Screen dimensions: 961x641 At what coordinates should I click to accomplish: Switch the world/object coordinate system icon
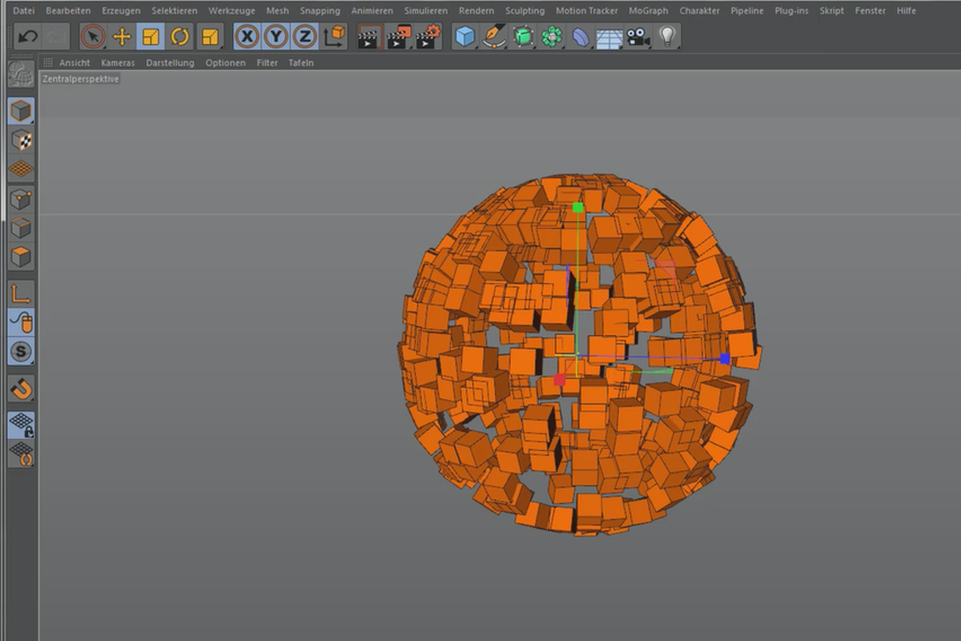coord(334,37)
